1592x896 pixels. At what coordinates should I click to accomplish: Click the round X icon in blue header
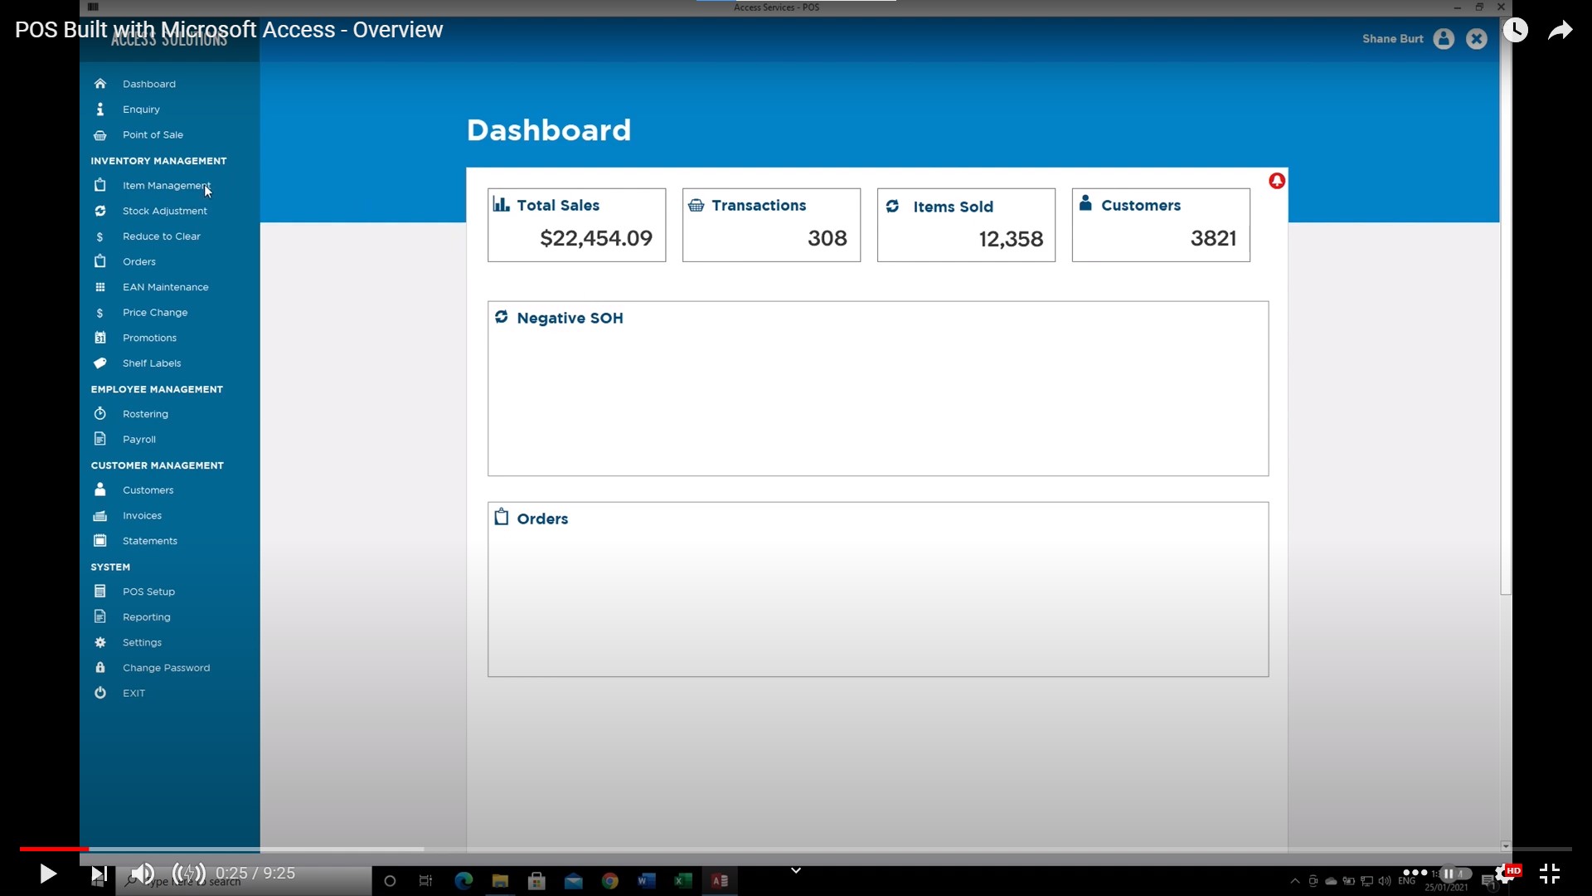click(x=1477, y=39)
